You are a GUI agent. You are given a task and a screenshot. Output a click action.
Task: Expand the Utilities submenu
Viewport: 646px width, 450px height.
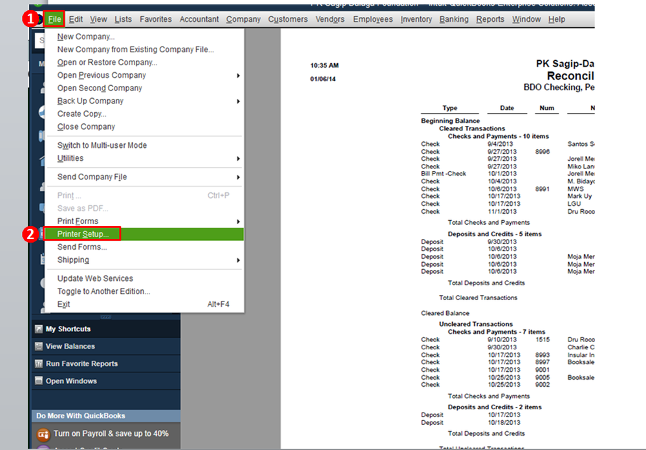click(x=144, y=158)
